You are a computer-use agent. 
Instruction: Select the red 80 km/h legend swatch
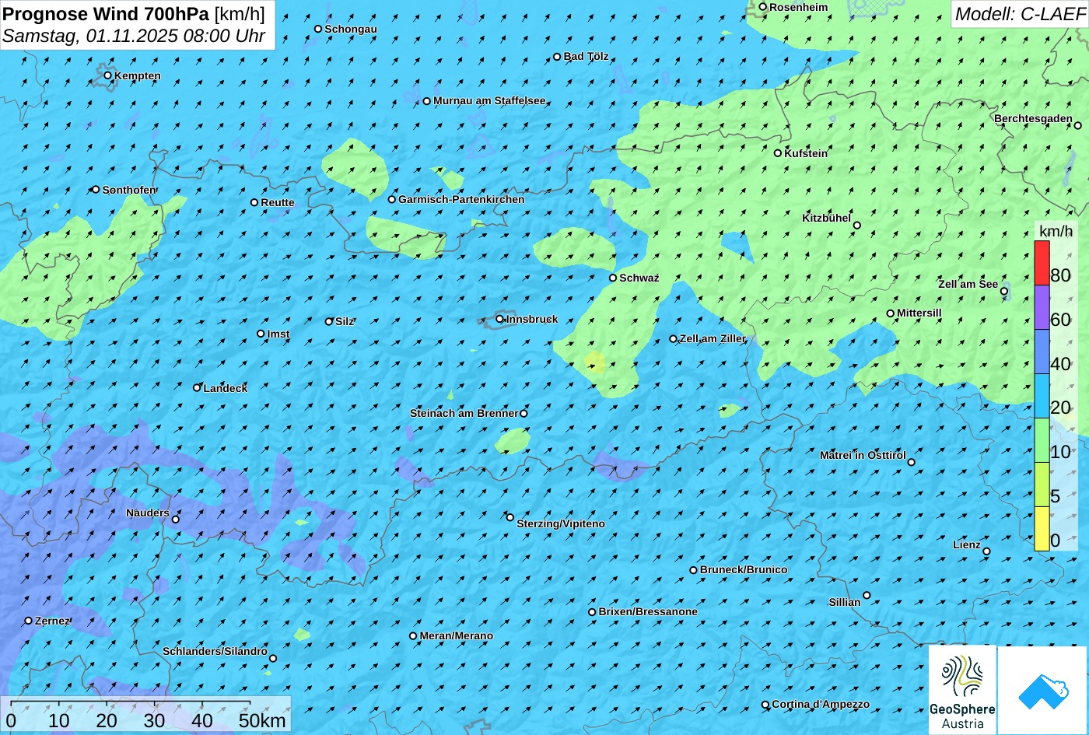[1042, 263]
